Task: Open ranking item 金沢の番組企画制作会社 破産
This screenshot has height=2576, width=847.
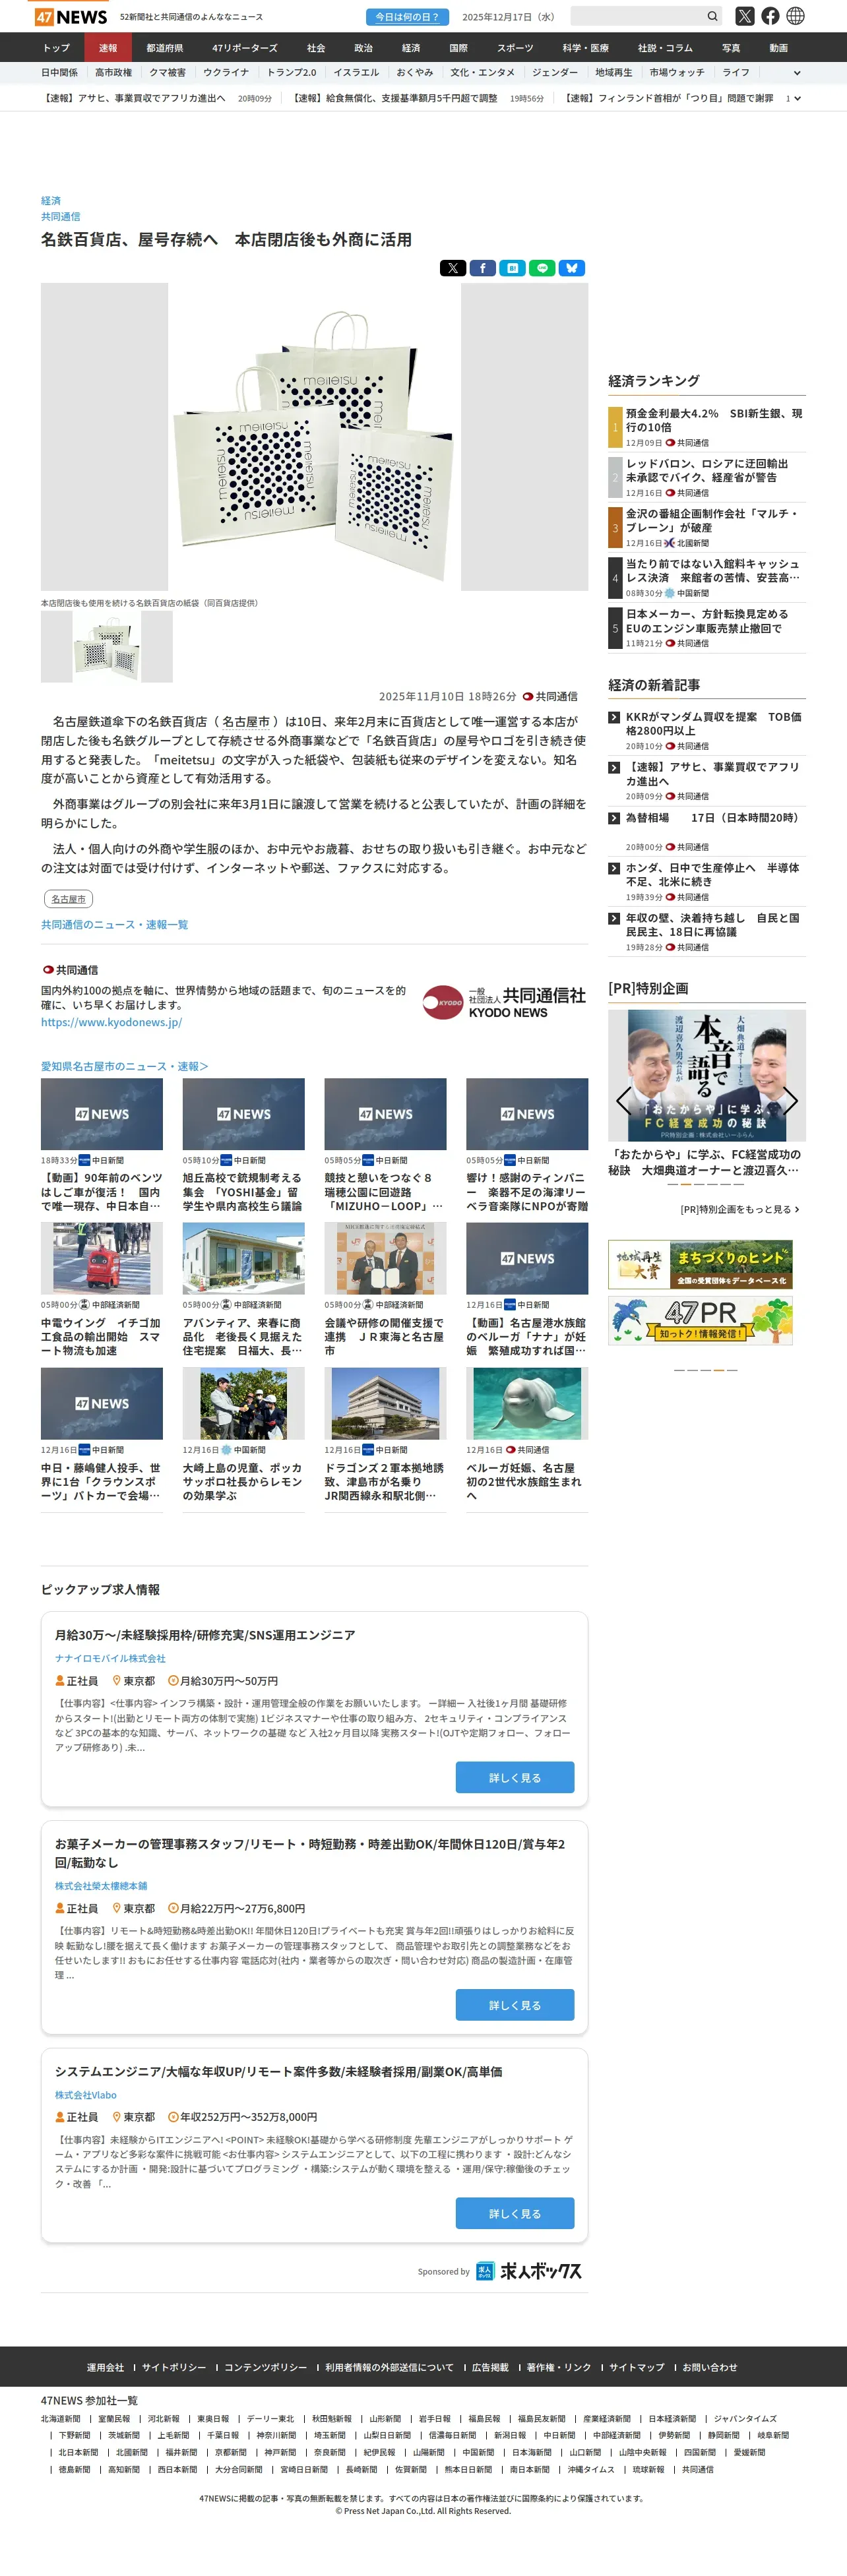Action: pyautogui.click(x=713, y=520)
